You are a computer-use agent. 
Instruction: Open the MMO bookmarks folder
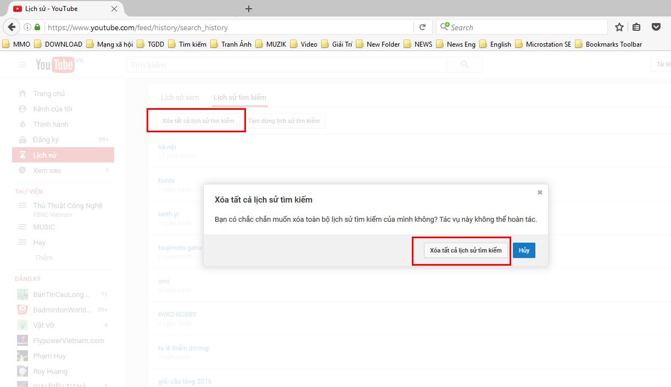coord(16,44)
